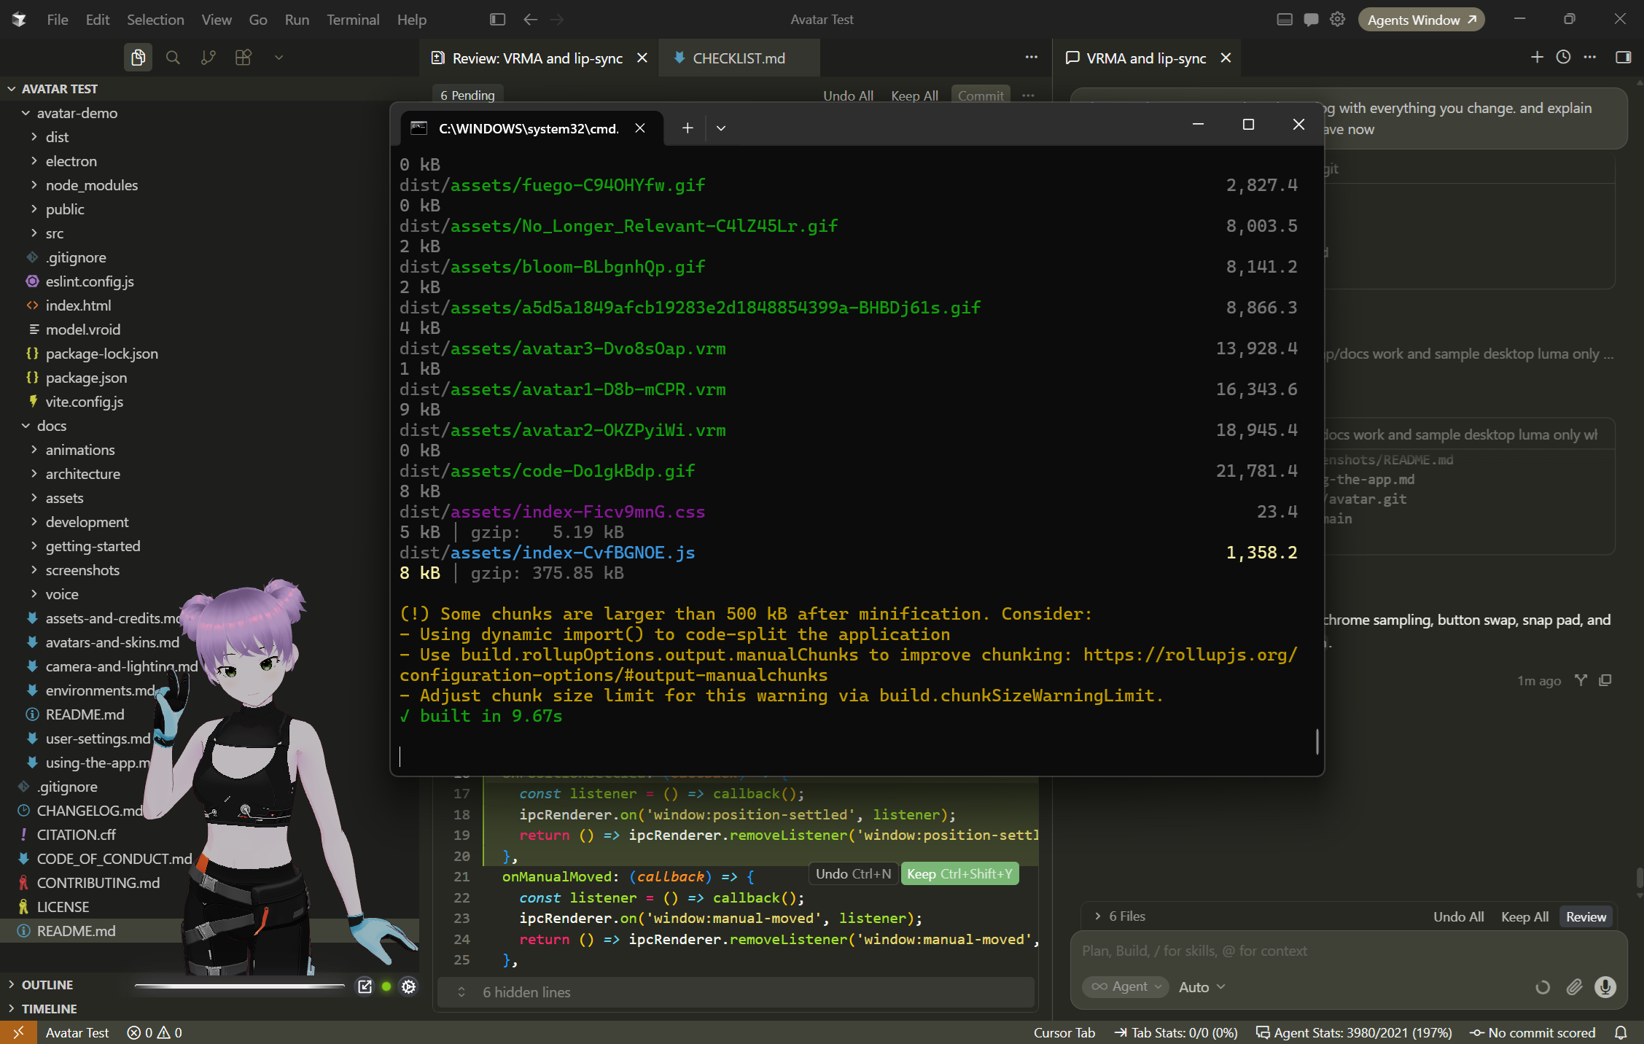Copy message icon next to 1m ago
The width and height of the screenshot is (1644, 1044).
tap(1605, 680)
